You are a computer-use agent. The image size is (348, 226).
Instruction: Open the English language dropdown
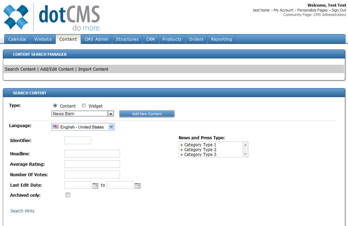tap(111, 127)
